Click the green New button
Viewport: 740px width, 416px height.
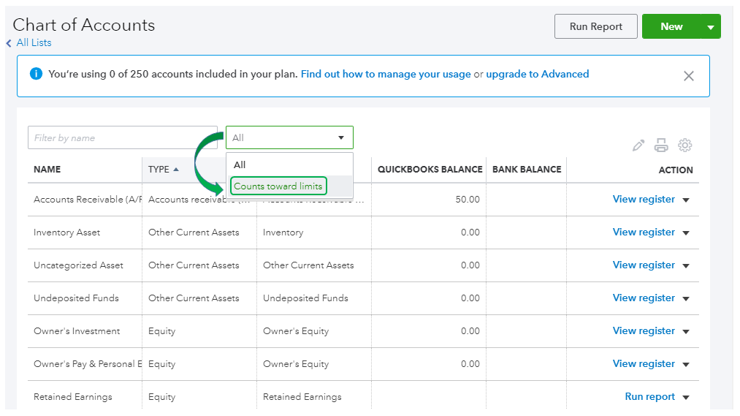click(671, 26)
